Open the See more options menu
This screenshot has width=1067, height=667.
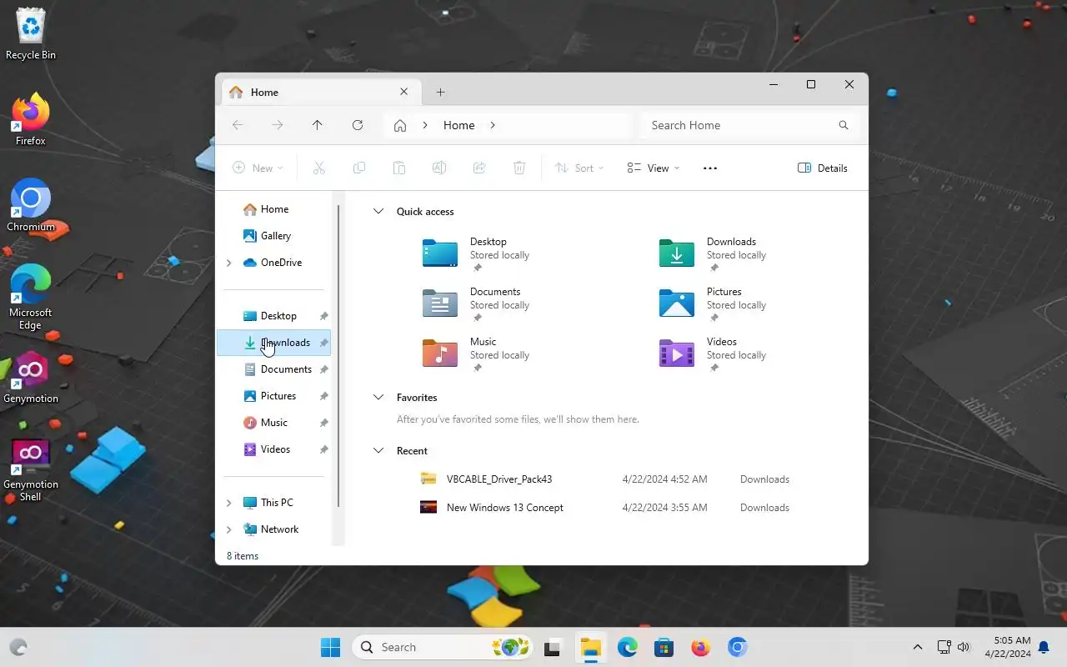710,168
